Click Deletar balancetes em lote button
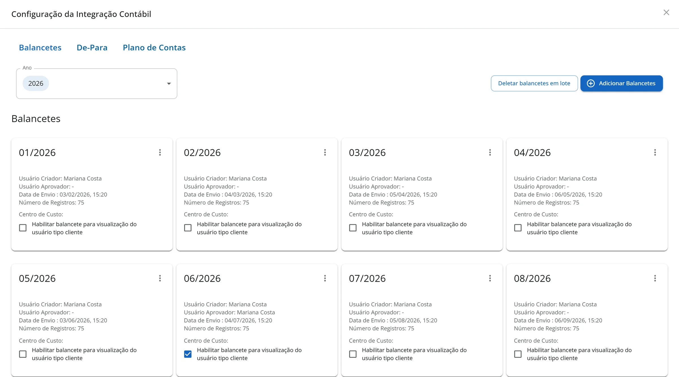679x377 pixels. (x=534, y=83)
